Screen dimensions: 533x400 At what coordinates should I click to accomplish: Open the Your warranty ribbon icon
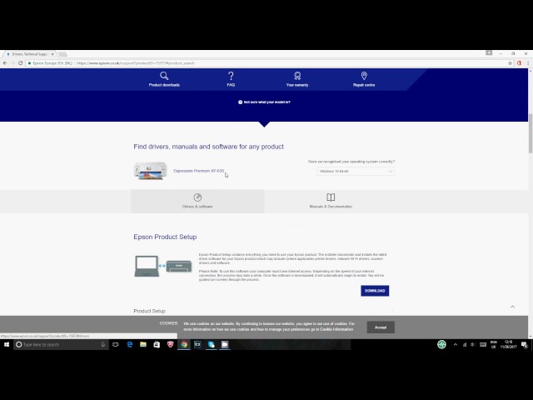pyautogui.click(x=297, y=76)
